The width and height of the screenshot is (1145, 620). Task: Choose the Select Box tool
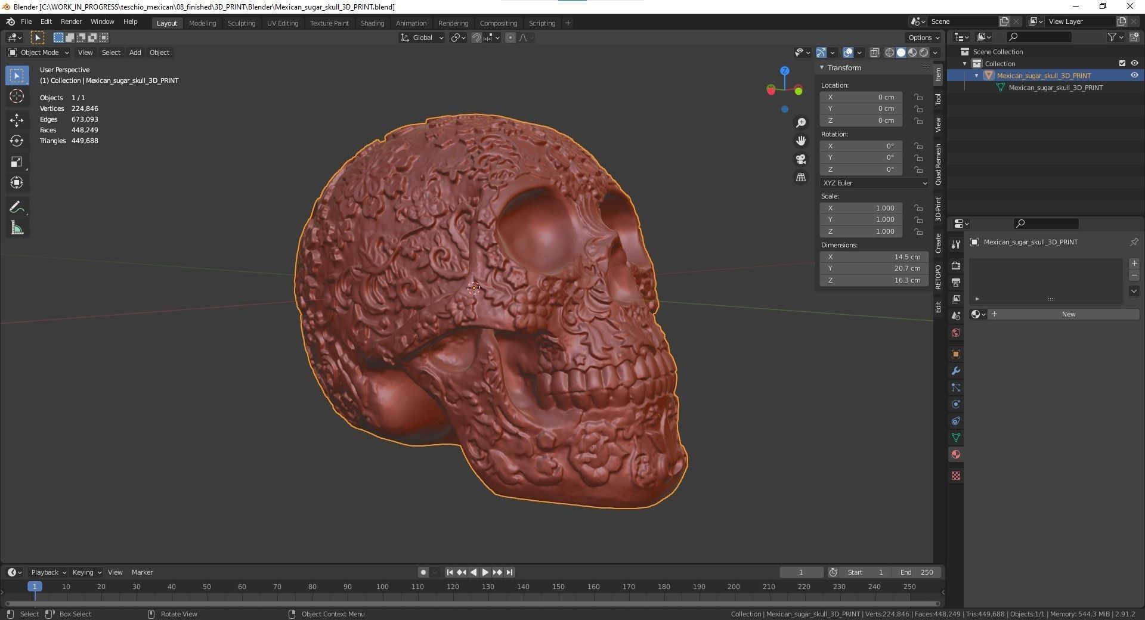tap(17, 75)
